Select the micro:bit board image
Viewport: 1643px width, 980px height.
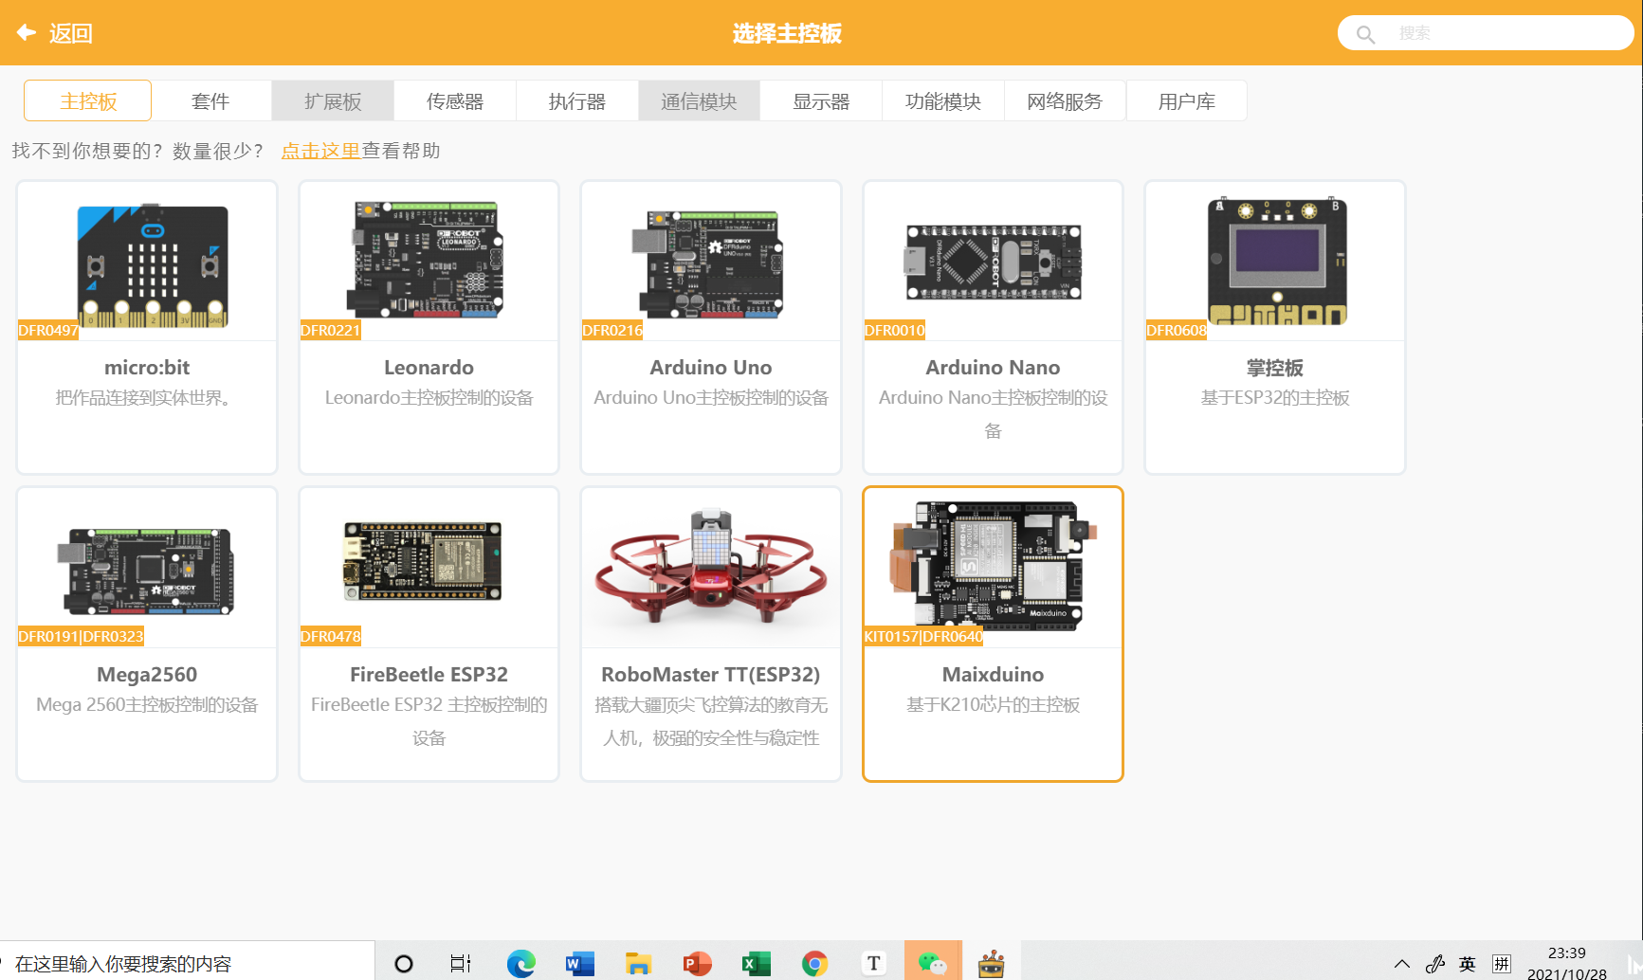point(152,264)
